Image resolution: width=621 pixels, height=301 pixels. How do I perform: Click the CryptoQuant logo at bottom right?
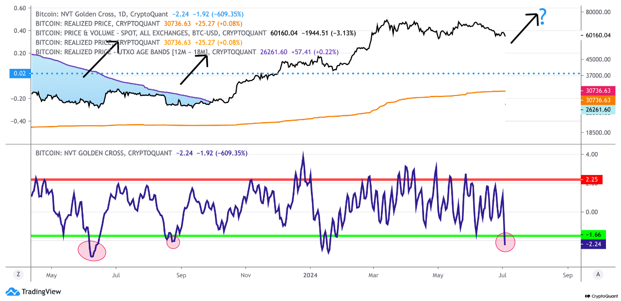coord(601,296)
